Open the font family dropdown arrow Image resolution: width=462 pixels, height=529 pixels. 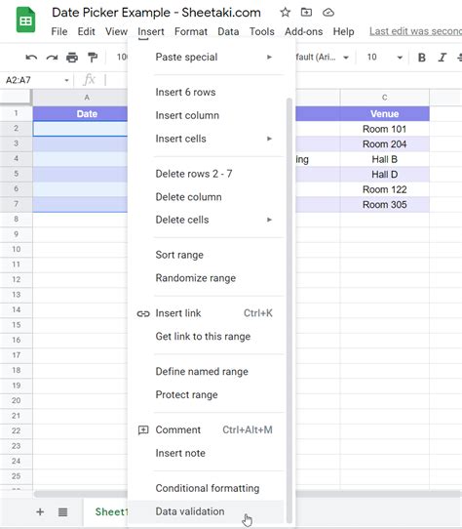pyautogui.click(x=346, y=58)
